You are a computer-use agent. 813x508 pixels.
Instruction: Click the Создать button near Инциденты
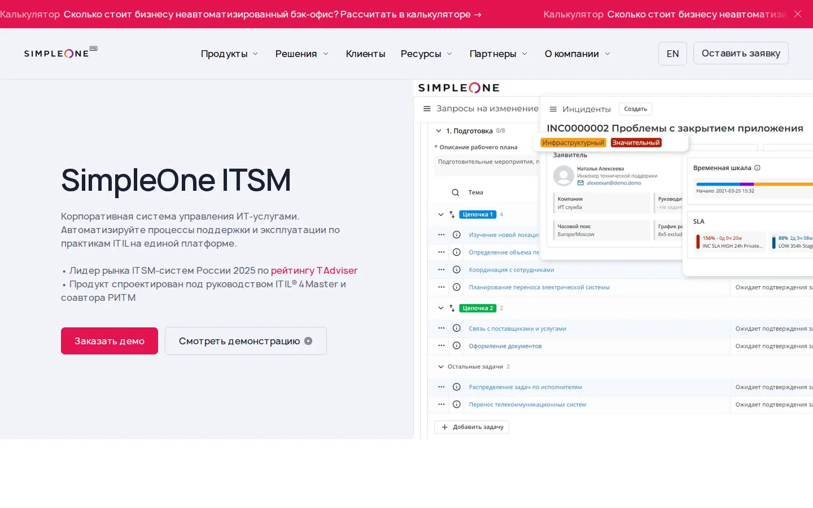(x=636, y=109)
